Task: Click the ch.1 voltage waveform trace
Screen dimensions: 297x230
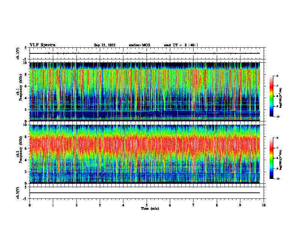Action: click(x=145, y=53)
